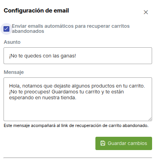The image size is (156, 161).
Task: Click the Asunto field label
Action: 12,42
